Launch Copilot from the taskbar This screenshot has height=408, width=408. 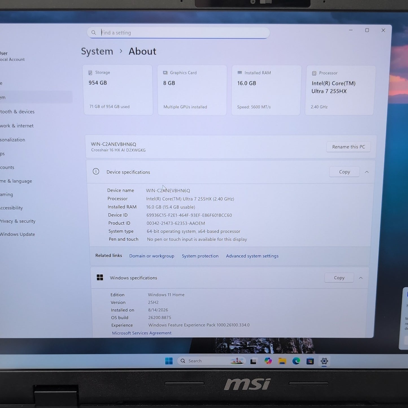pyautogui.click(x=268, y=361)
